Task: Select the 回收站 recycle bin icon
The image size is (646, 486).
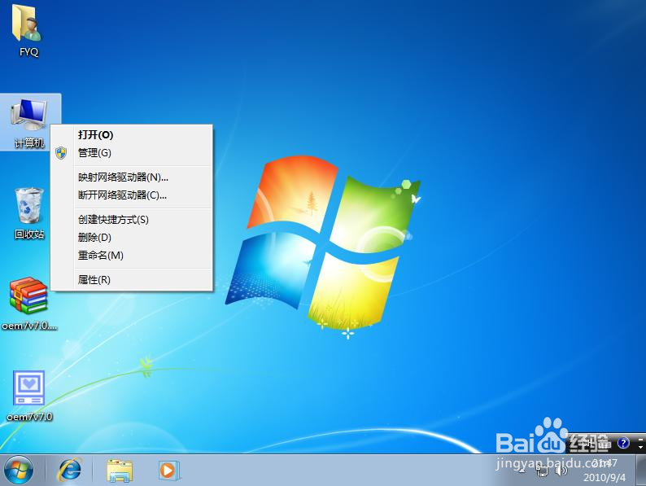Action: (x=28, y=213)
